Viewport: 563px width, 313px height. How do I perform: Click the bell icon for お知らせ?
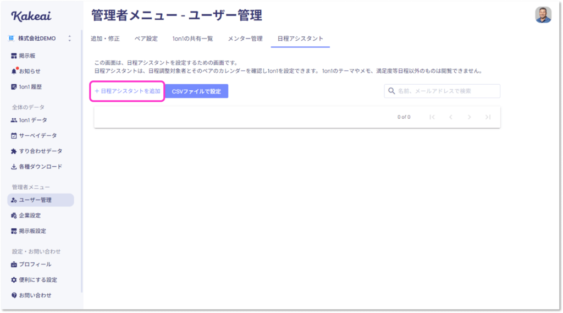pyautogui.click(x=14, y=71)
